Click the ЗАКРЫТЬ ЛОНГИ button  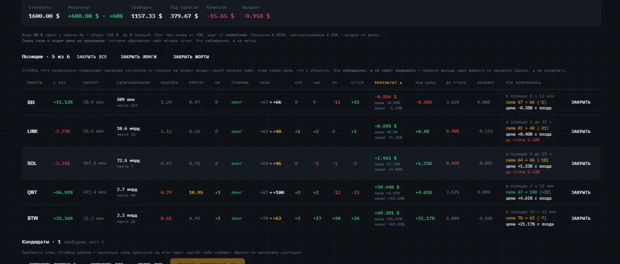click(x=138, y=57)
